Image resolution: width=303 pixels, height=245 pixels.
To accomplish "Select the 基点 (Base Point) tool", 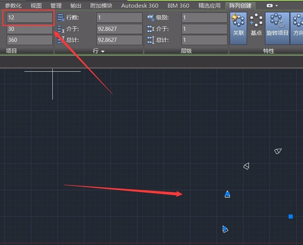I will (x=256, y=25).
